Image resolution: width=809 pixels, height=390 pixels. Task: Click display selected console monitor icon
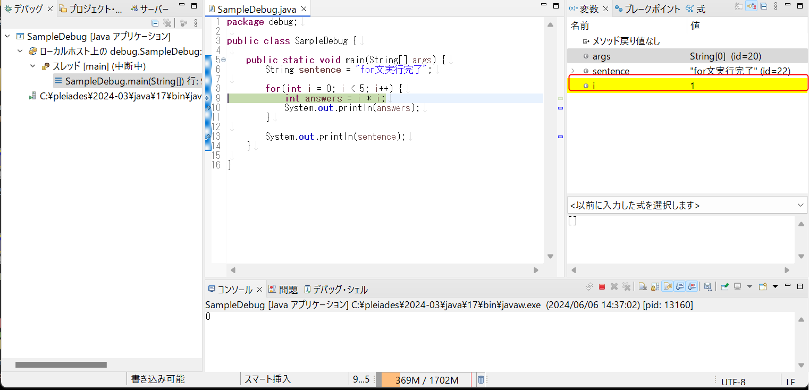click(x=737, y=286)
